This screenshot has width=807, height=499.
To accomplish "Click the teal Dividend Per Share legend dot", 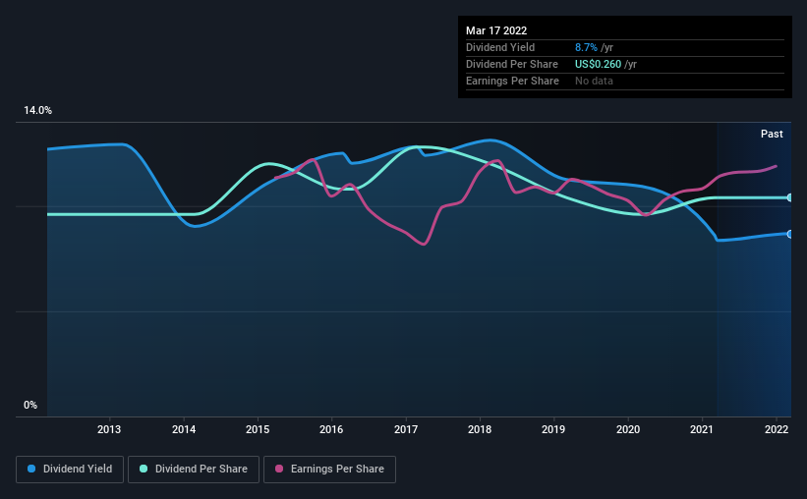I will pos(144,469).
